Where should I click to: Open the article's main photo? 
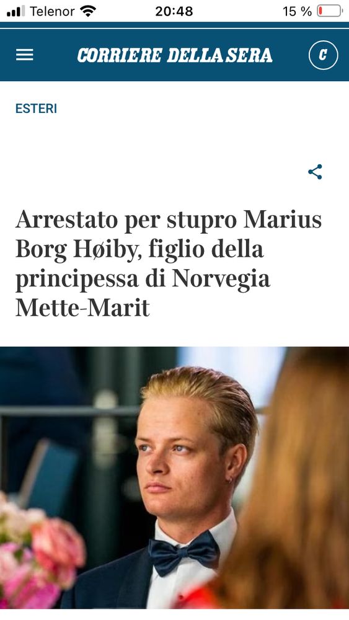click(174, 477)
